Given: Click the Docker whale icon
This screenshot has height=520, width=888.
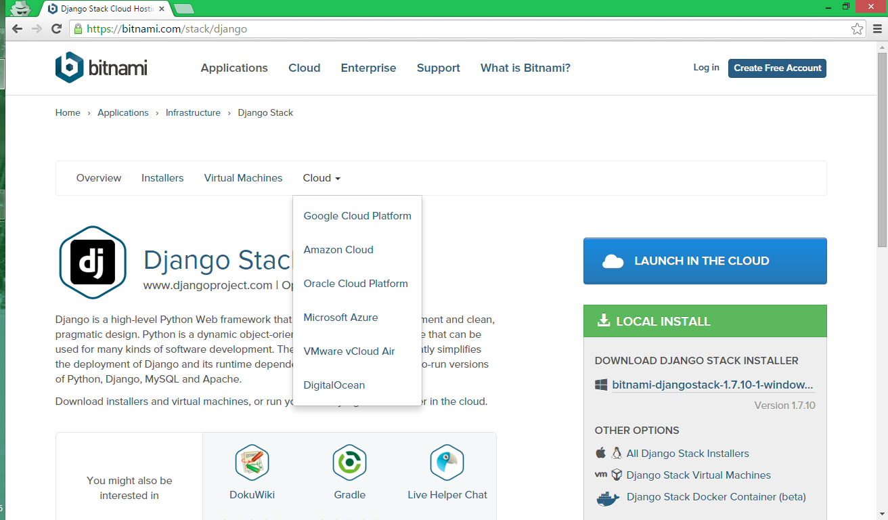Looking at the screenshot, I should coord(608,498).
